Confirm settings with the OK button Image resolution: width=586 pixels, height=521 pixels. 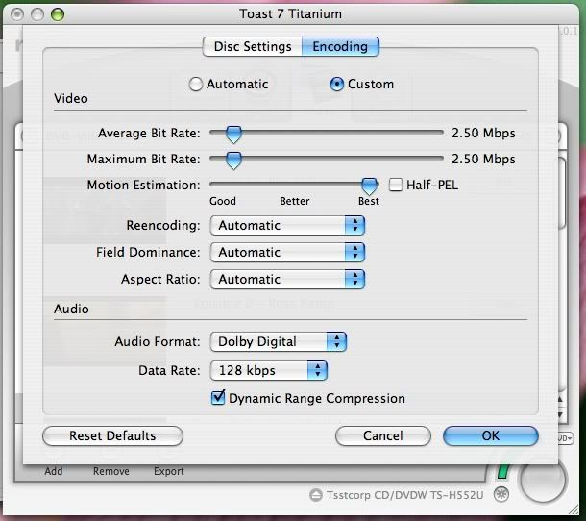coord(491,435)
